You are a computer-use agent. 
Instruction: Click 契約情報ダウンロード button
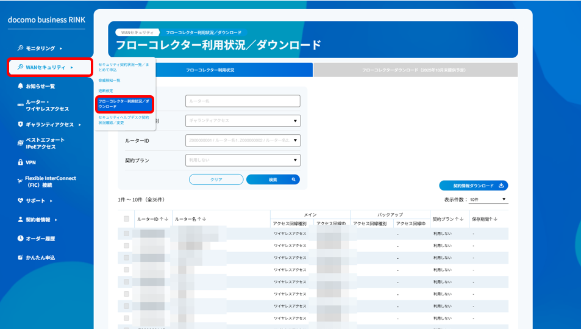point(474,186)
